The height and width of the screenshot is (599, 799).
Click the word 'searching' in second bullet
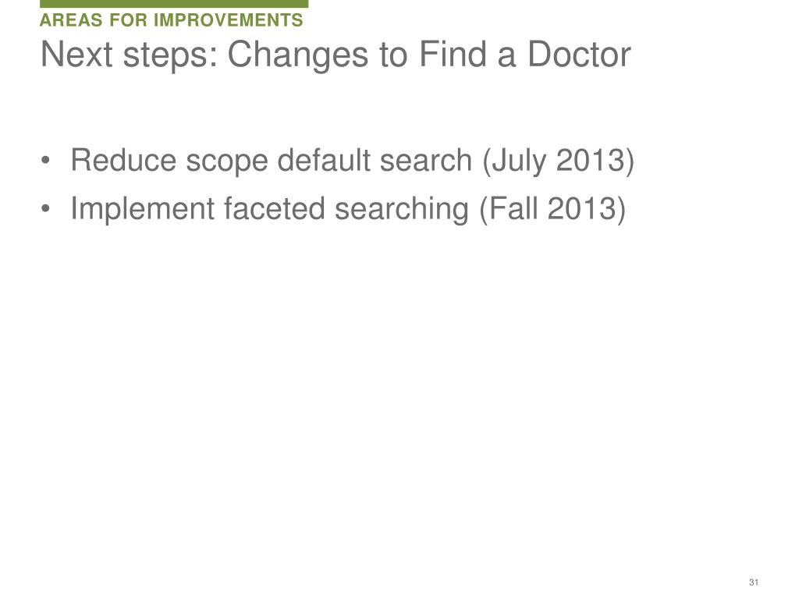pyautogui.click(x=402, y=211)
